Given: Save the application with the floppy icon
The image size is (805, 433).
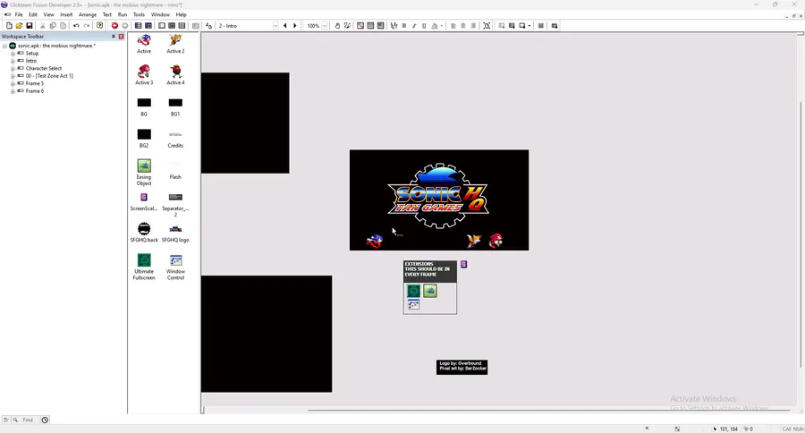Looking at the screenshot, I should coord(30,26).
